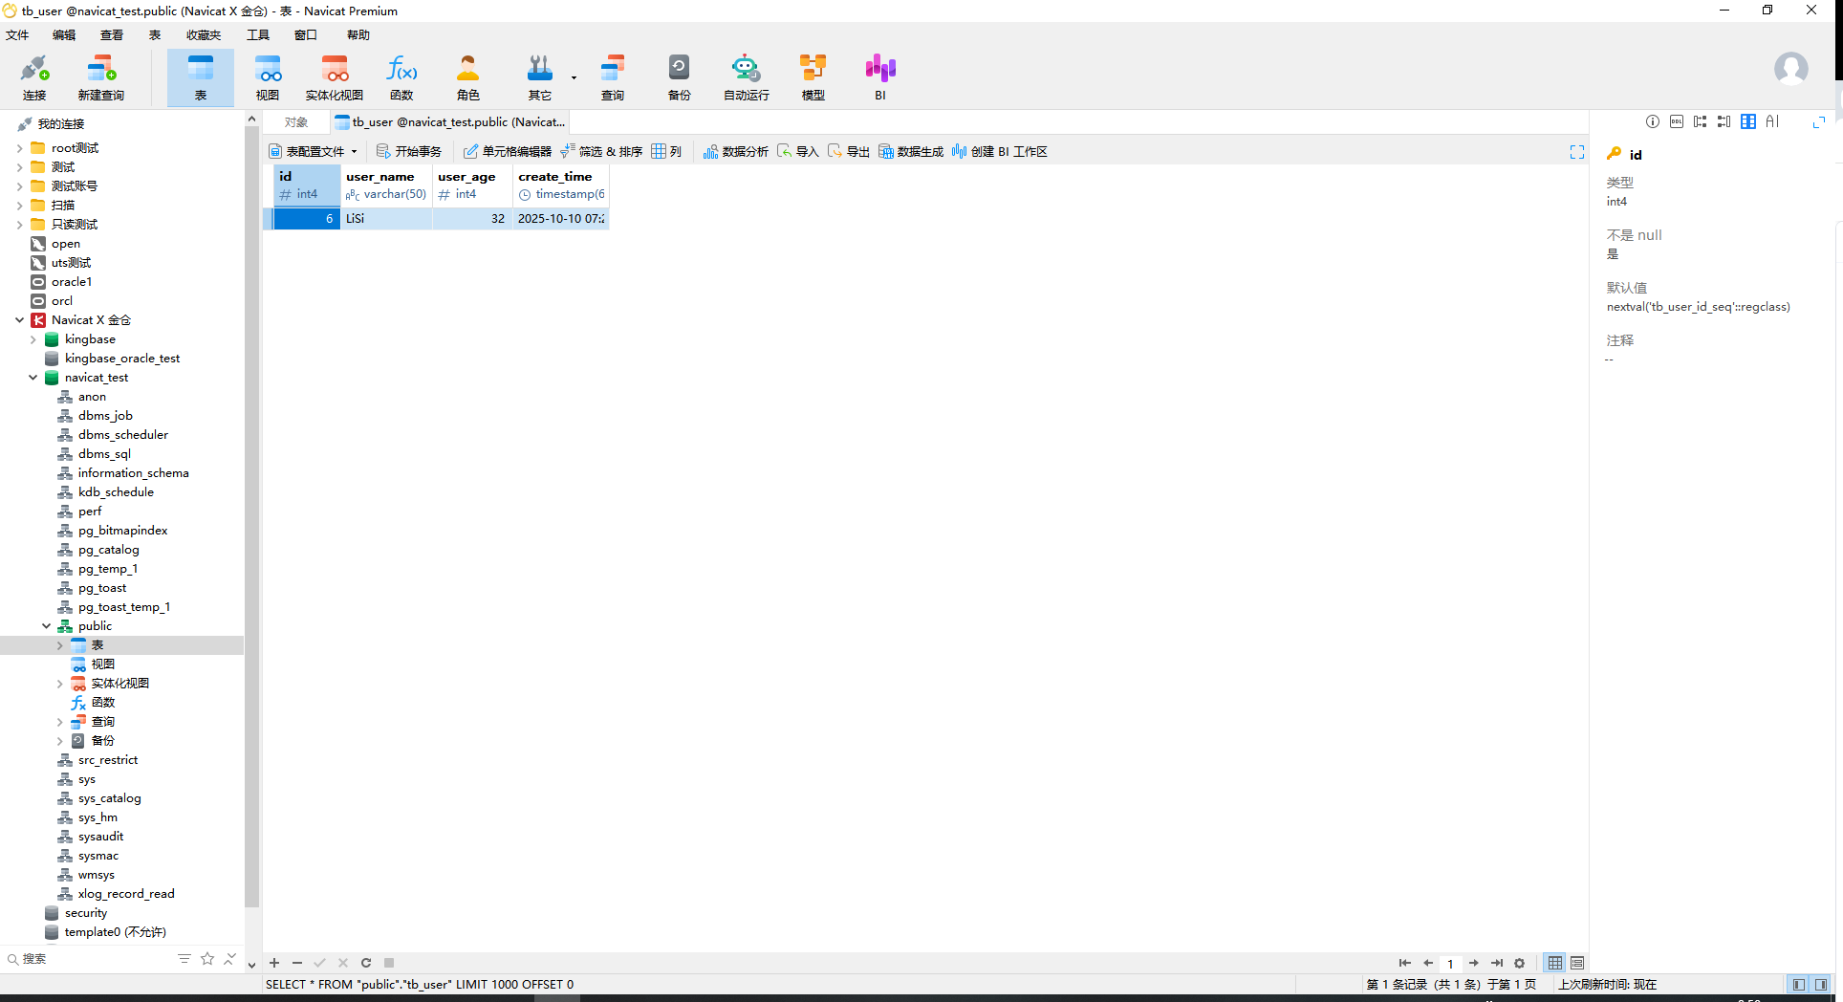Switch to form view
The height and width of the screenshot is (1002, 1843).
[x=1577, y=963]
